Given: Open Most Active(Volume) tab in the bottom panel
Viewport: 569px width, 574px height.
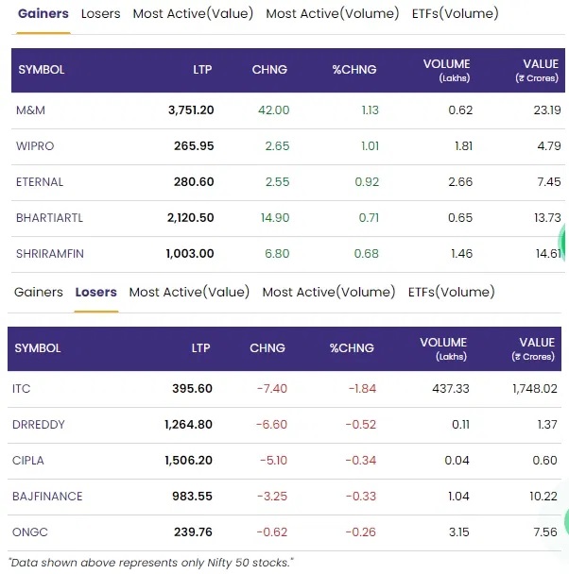Looking at the screenshot, I should 329,293.
